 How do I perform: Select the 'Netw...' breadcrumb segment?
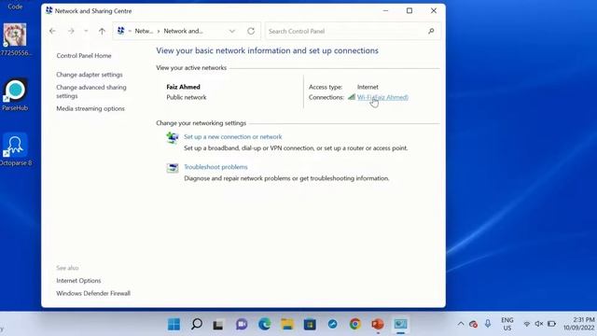[x=144, y=31]
